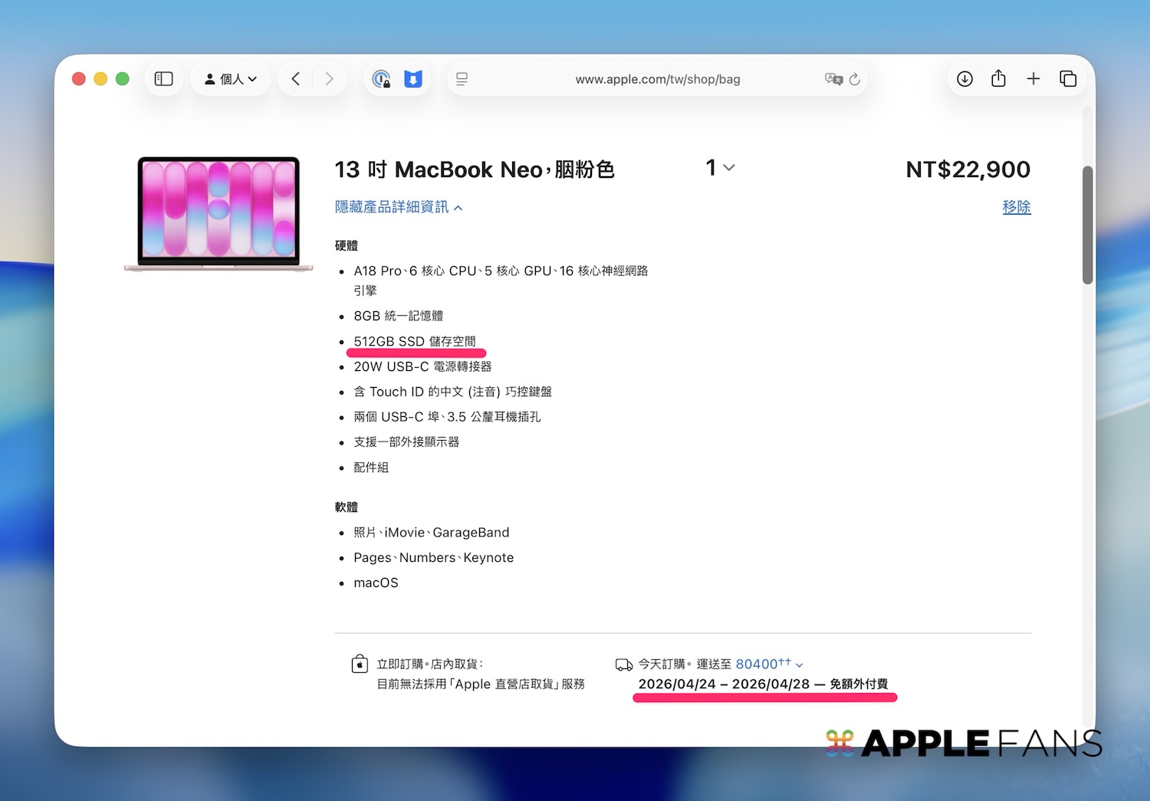Open the 個人 profile dropdown

click(230, 79)
